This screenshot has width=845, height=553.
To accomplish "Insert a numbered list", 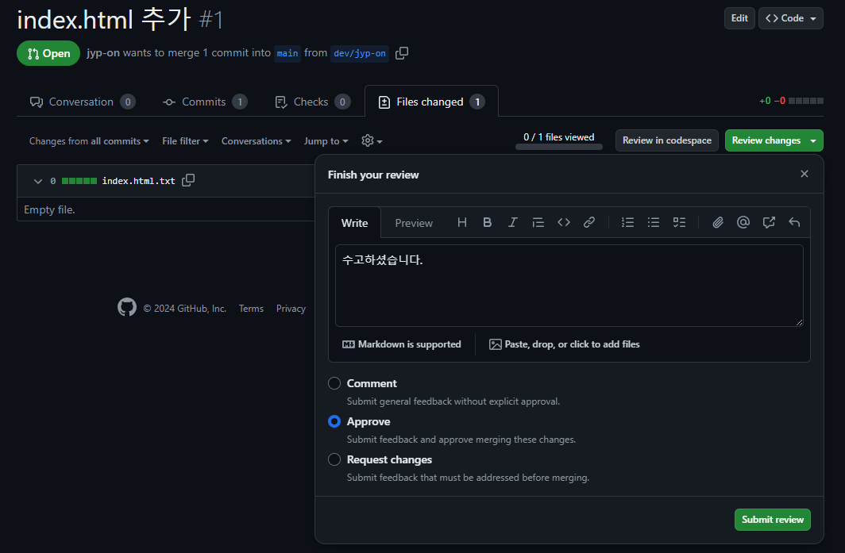I will 627,222.
